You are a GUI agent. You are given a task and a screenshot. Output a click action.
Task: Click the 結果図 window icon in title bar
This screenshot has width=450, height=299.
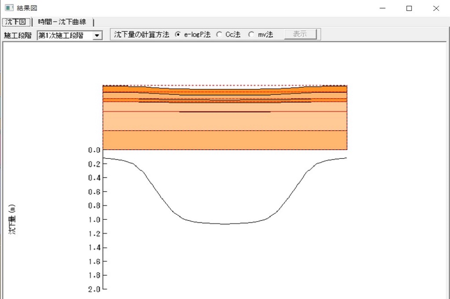click(x=8, y=8)
